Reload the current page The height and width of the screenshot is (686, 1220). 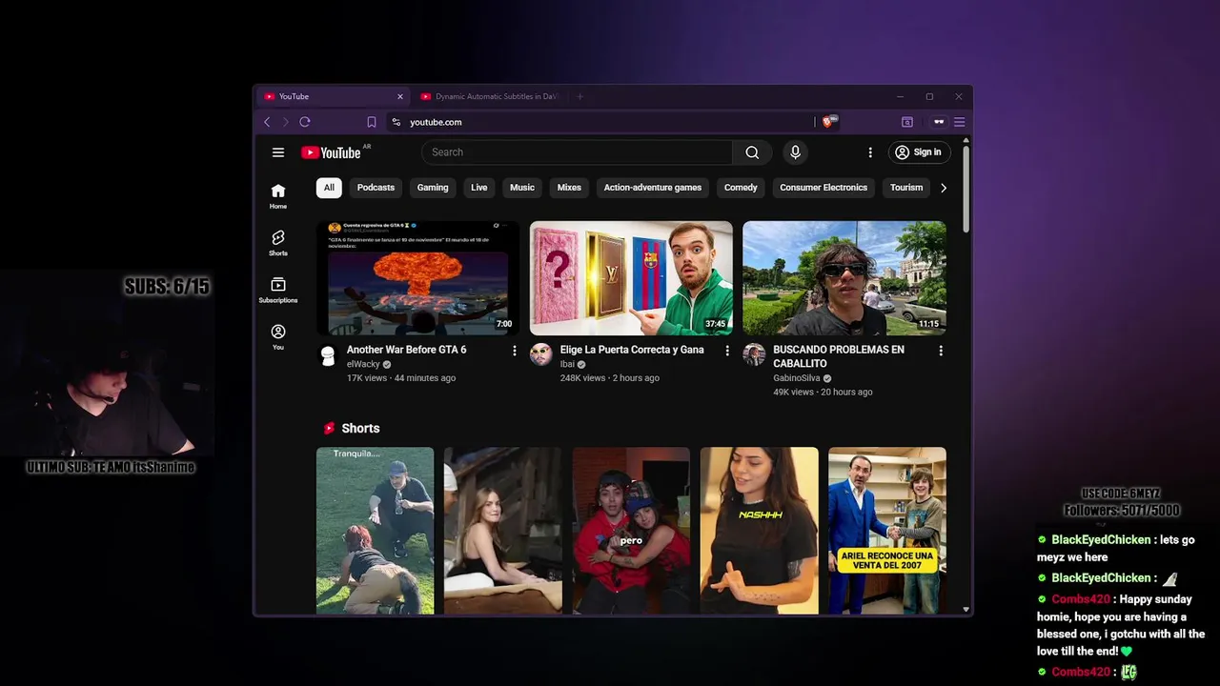click(x=305, y=122)
